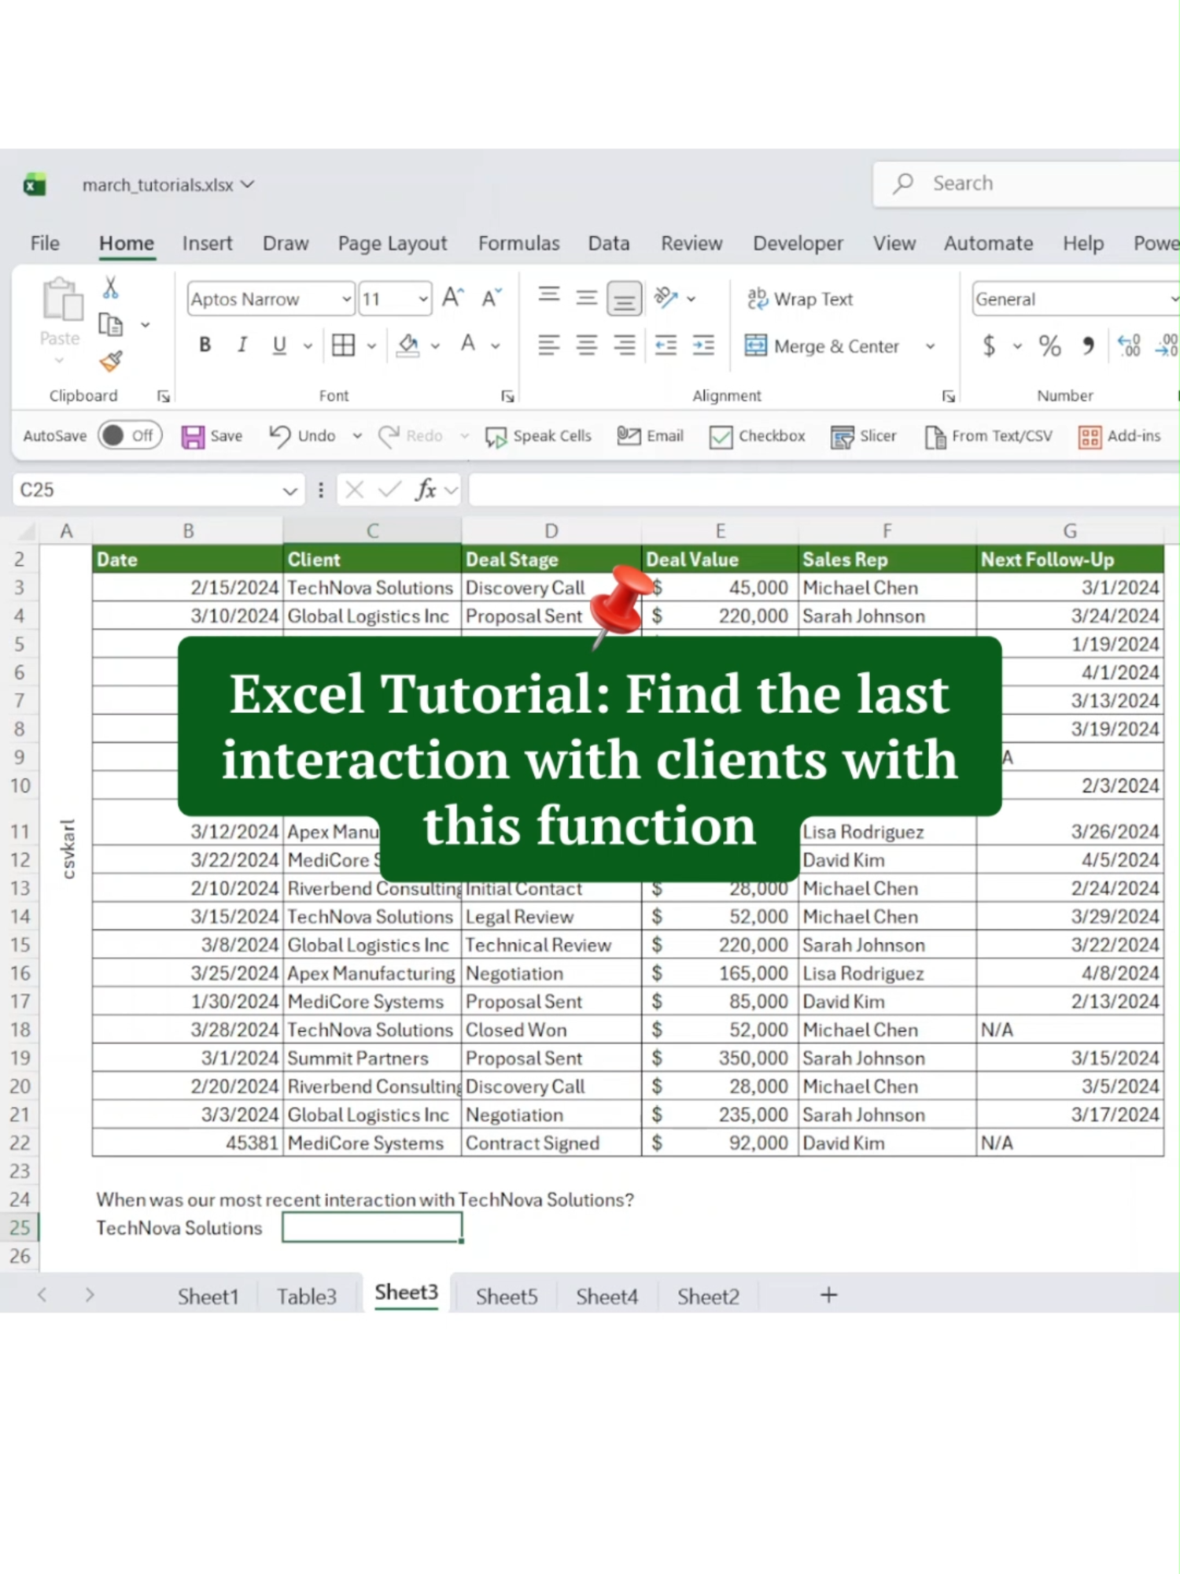Toggle Underline formatting

click(279, 345)
